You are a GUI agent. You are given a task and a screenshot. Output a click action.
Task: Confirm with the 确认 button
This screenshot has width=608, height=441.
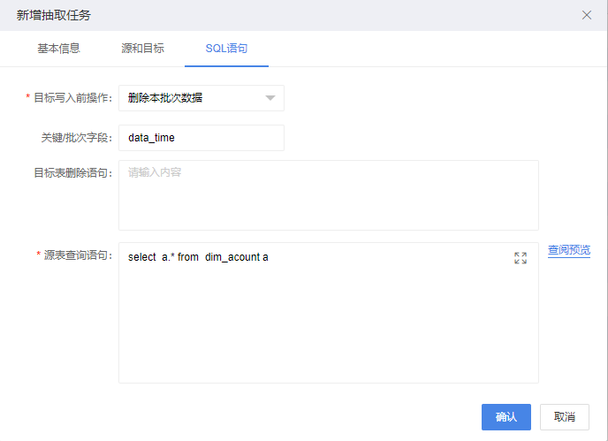506,417
